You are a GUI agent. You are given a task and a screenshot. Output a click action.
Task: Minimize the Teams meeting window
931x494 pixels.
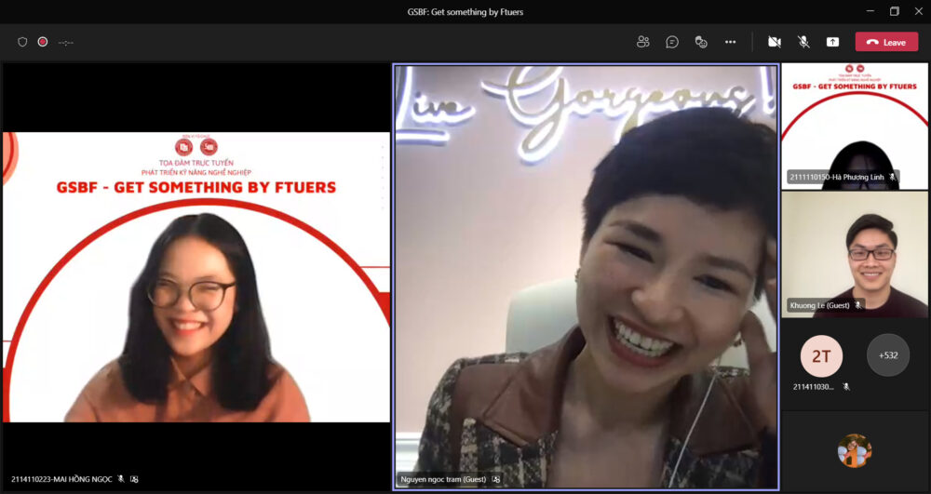point(870,11)
